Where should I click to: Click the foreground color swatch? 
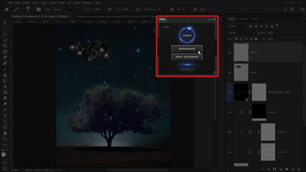tap(3, 155)
